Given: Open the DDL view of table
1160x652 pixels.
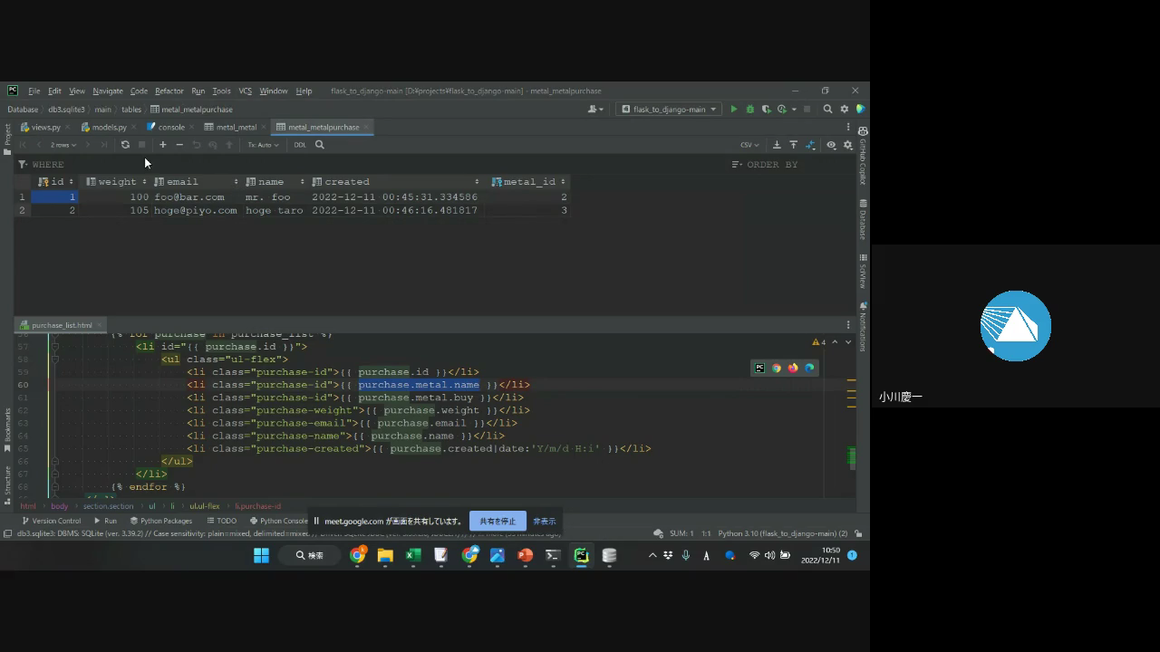Looking at the screenshot, I should (x=300, y=145).
